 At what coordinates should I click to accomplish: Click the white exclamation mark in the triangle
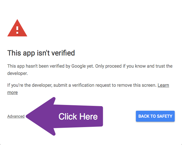[17, 29]
